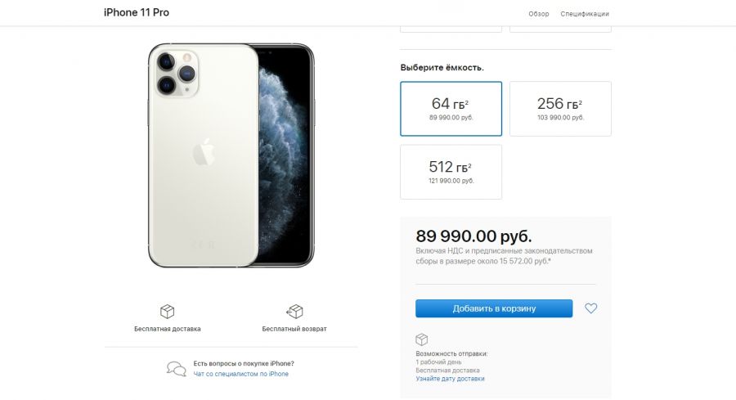The height and width of the screenshot is (400, 736).
Task: Click the Бесплатный возврат label
Action: click(x=294, y=329)
